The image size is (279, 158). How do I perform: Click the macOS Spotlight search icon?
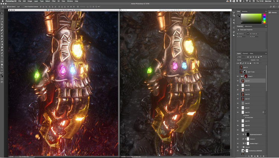coord(274,1)
